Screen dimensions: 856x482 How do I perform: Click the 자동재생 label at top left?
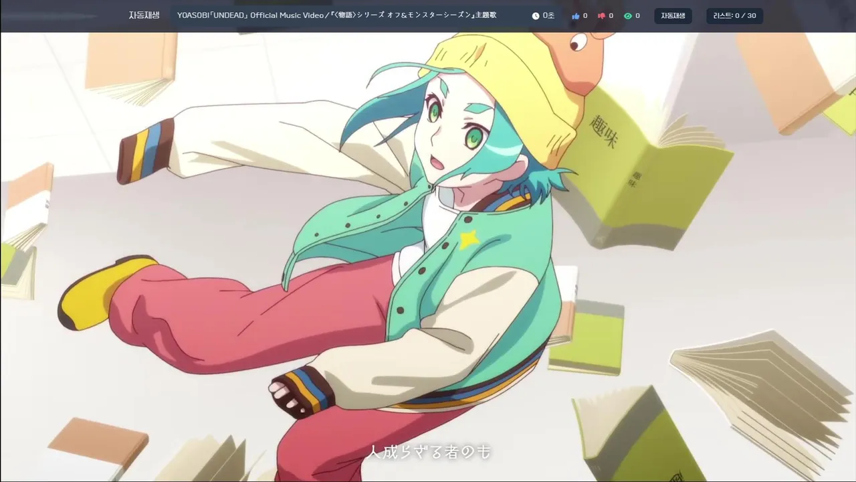[x=144, y=15]
